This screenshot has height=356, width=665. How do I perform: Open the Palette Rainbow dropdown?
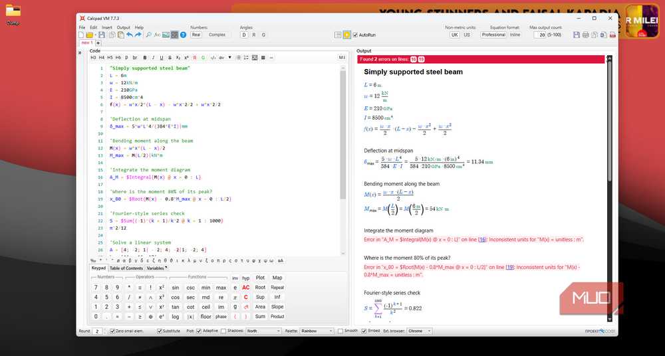317,331
